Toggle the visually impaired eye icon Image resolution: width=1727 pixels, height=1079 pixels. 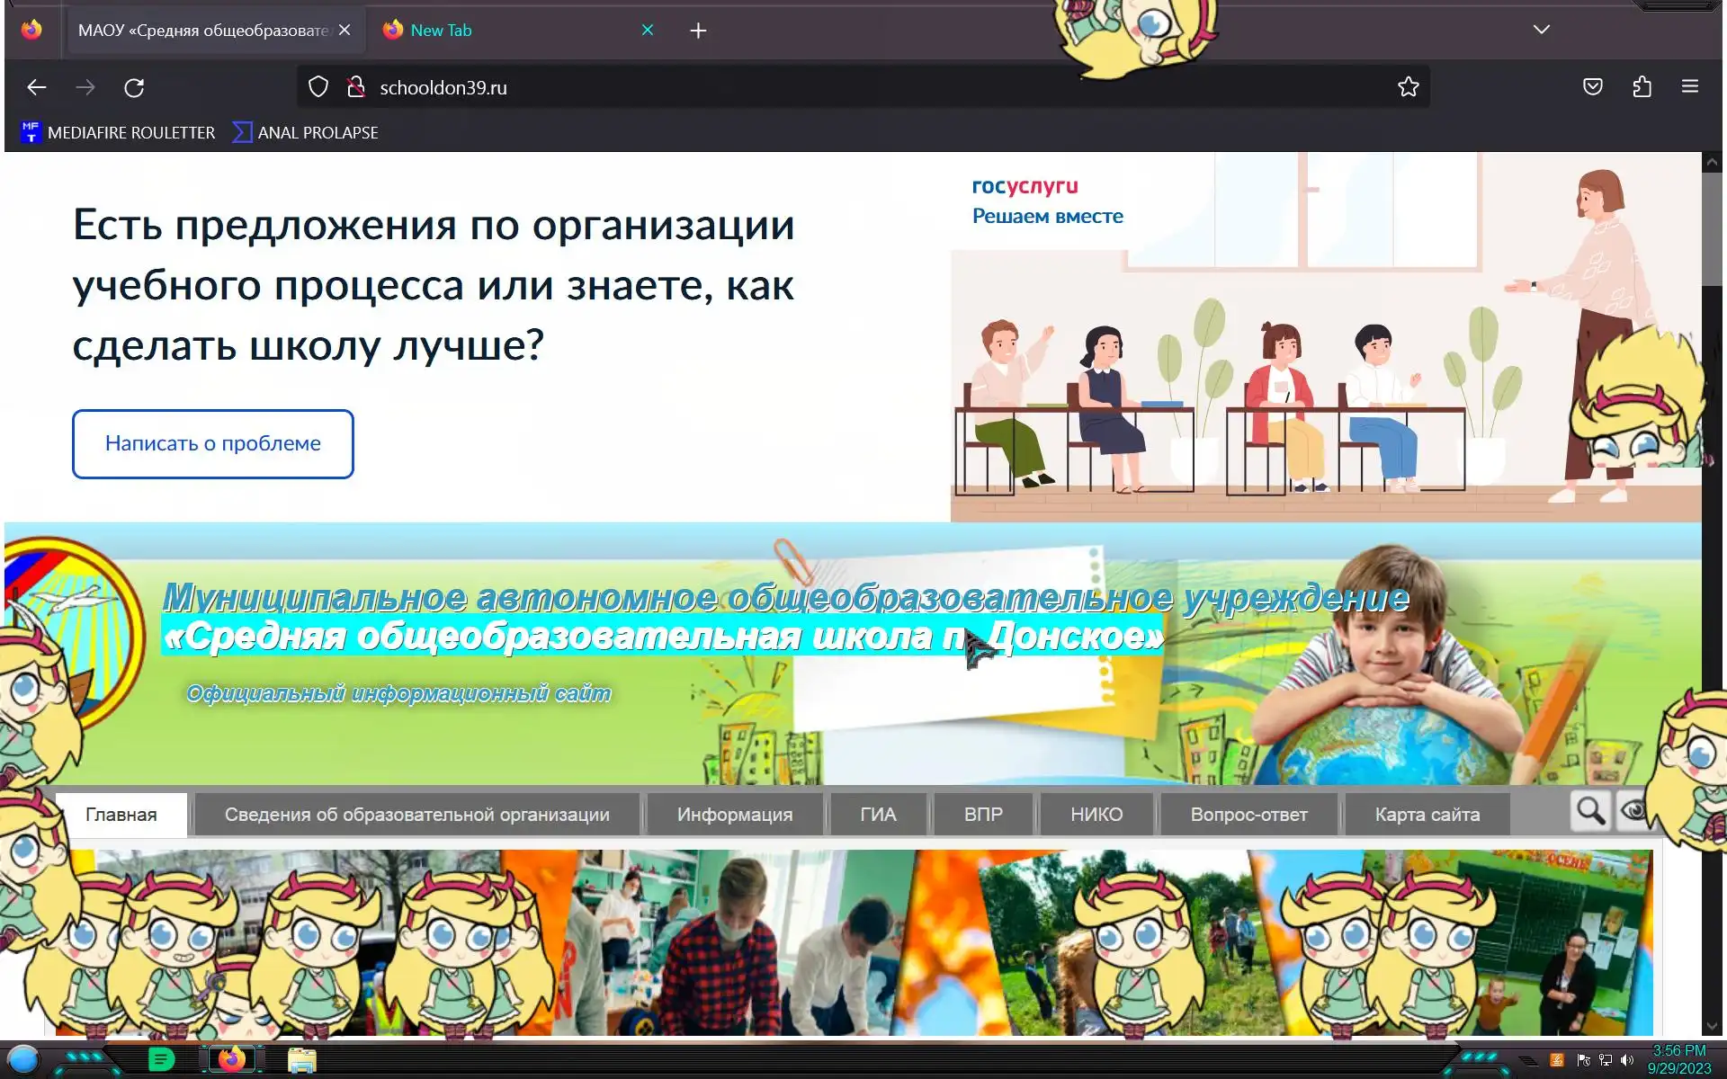(x=1633, y=811)
